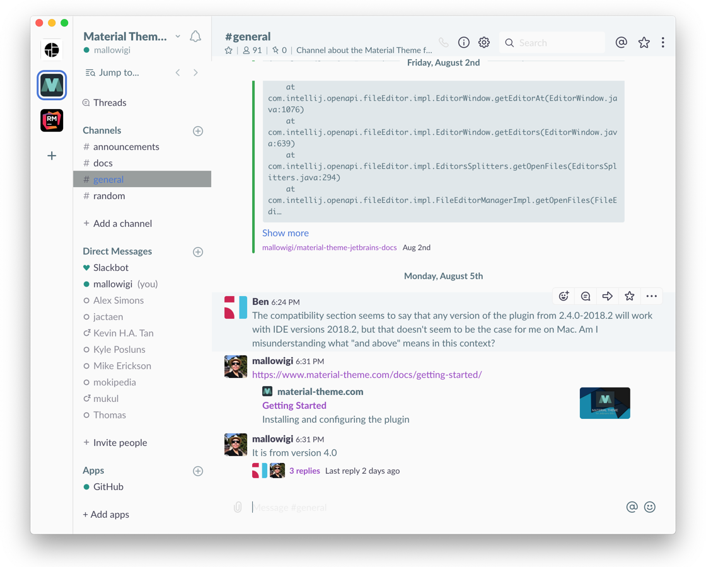Open mokipedia direct message
Image resolution: width=706 pixels, height=567 pixels.
pyautogui.click(x=142, y=382)
